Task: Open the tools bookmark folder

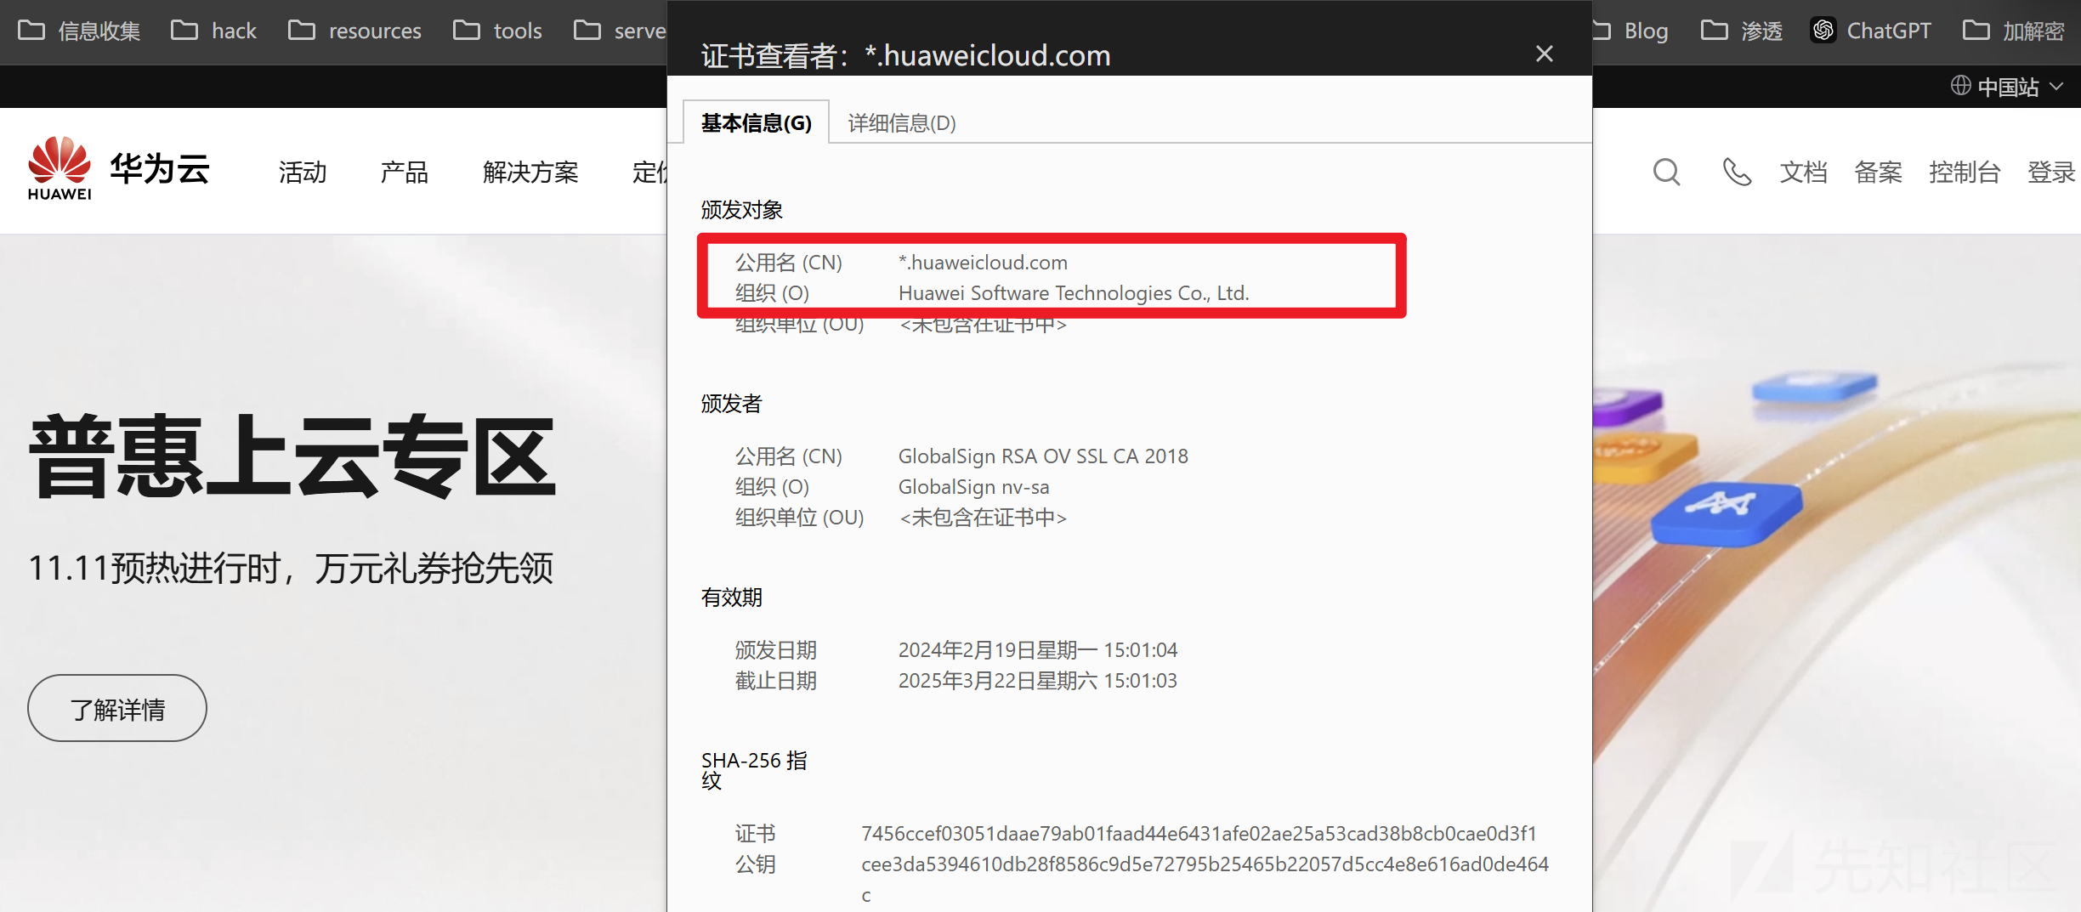Action: click(x=497, y=31)
